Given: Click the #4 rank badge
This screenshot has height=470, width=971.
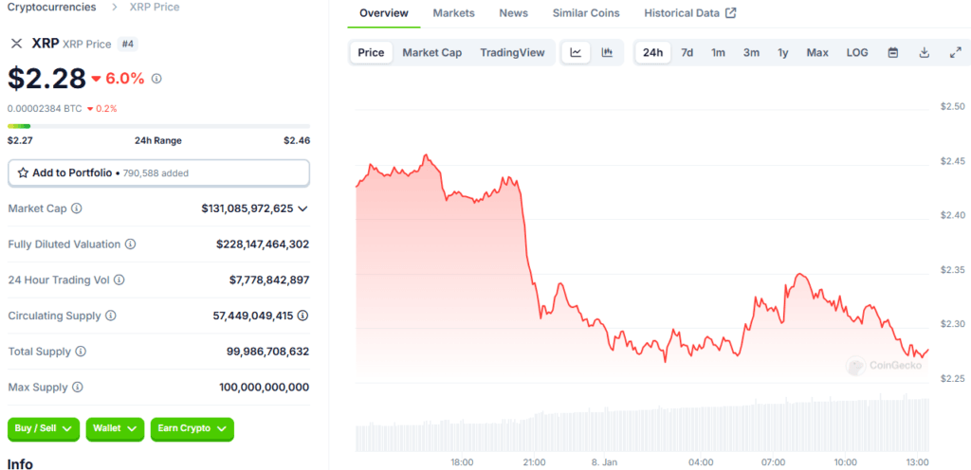Looking at the screenshot, I should [x=129, y=44].
